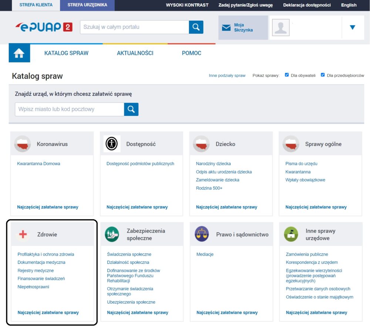
Task: Enable Wysoki Kontrast mode
Action: click(x=187, y=5)
